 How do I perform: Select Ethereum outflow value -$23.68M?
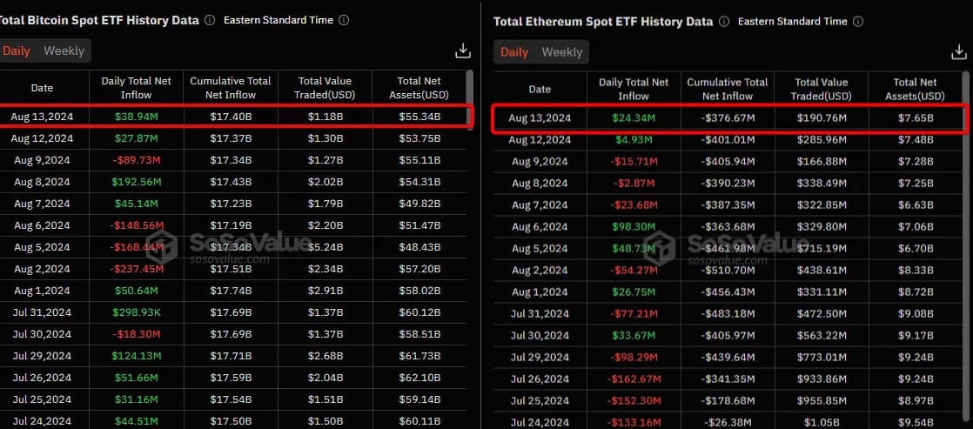634,204
